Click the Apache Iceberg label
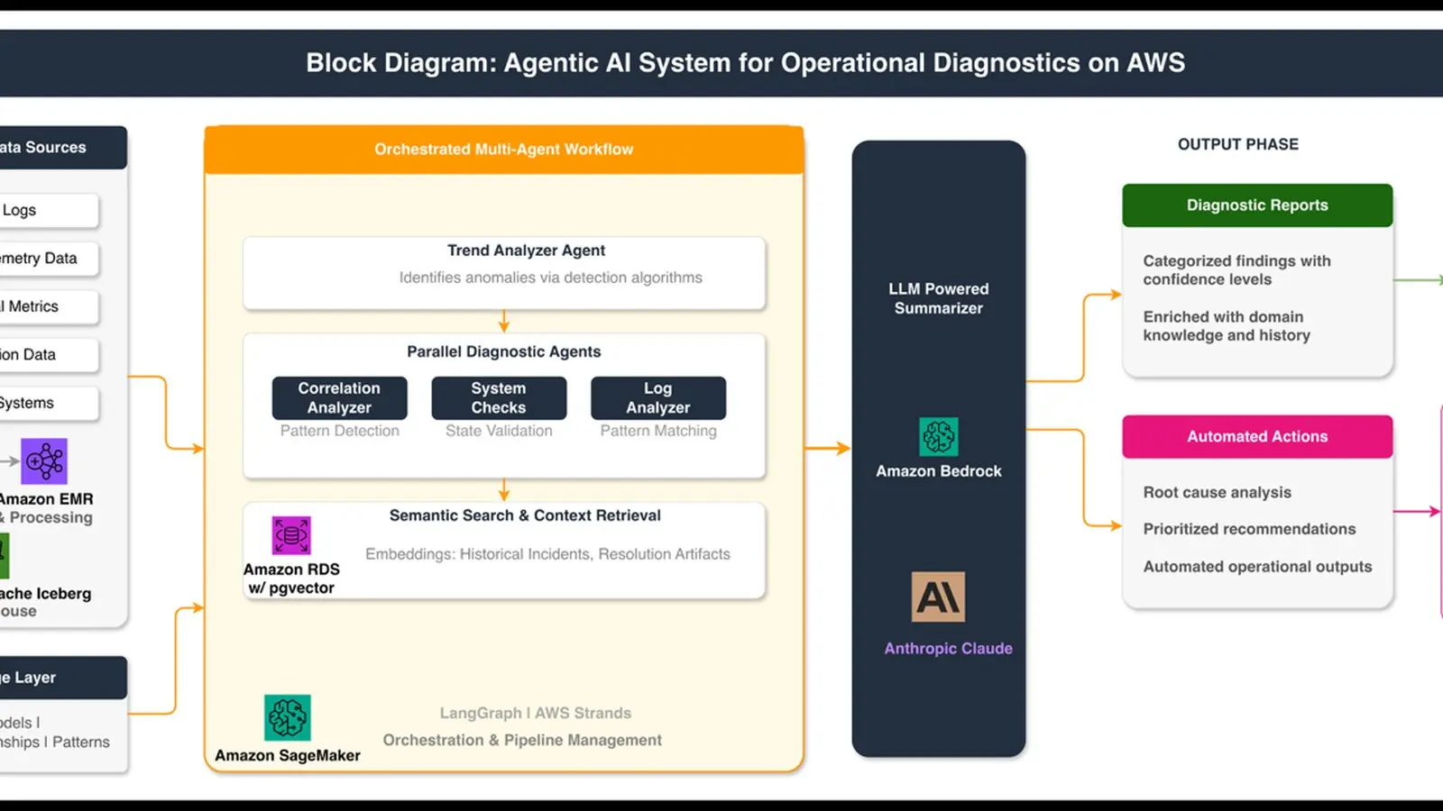Viewport: 1443px width, 811px height. tap(45, 594)
